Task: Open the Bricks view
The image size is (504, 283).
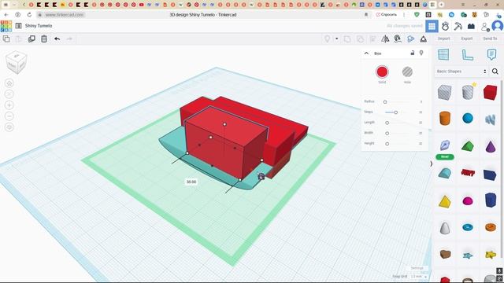Action: pyautogui.click(x=471, y=26)
